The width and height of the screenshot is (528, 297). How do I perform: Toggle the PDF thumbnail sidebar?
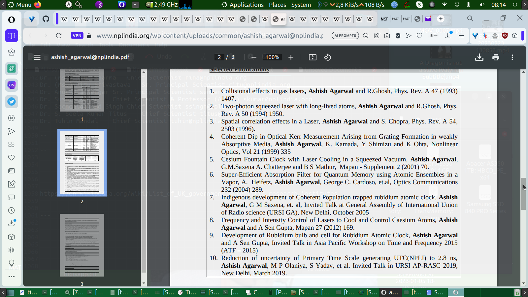[37, 57]
